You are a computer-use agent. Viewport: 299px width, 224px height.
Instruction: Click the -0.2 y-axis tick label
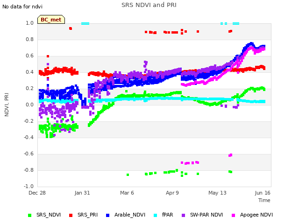tap(28, 121)
